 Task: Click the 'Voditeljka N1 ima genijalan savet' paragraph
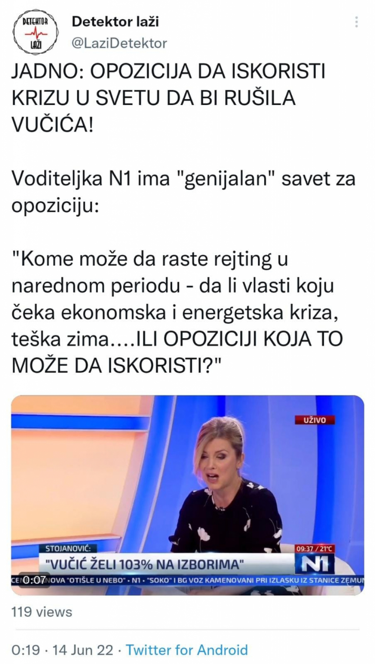[183, 192]
